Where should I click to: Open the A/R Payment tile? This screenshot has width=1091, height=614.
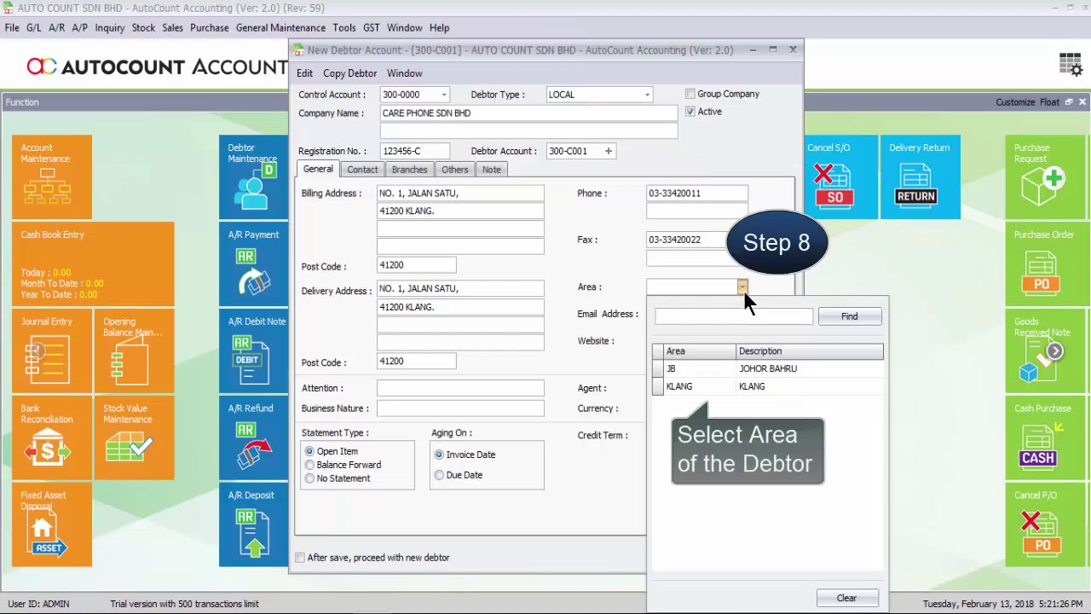tap(253, 264)
